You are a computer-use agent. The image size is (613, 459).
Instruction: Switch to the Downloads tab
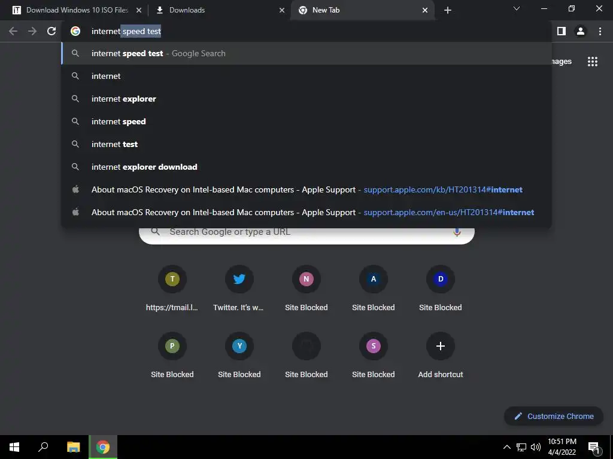tap(219, 10)
